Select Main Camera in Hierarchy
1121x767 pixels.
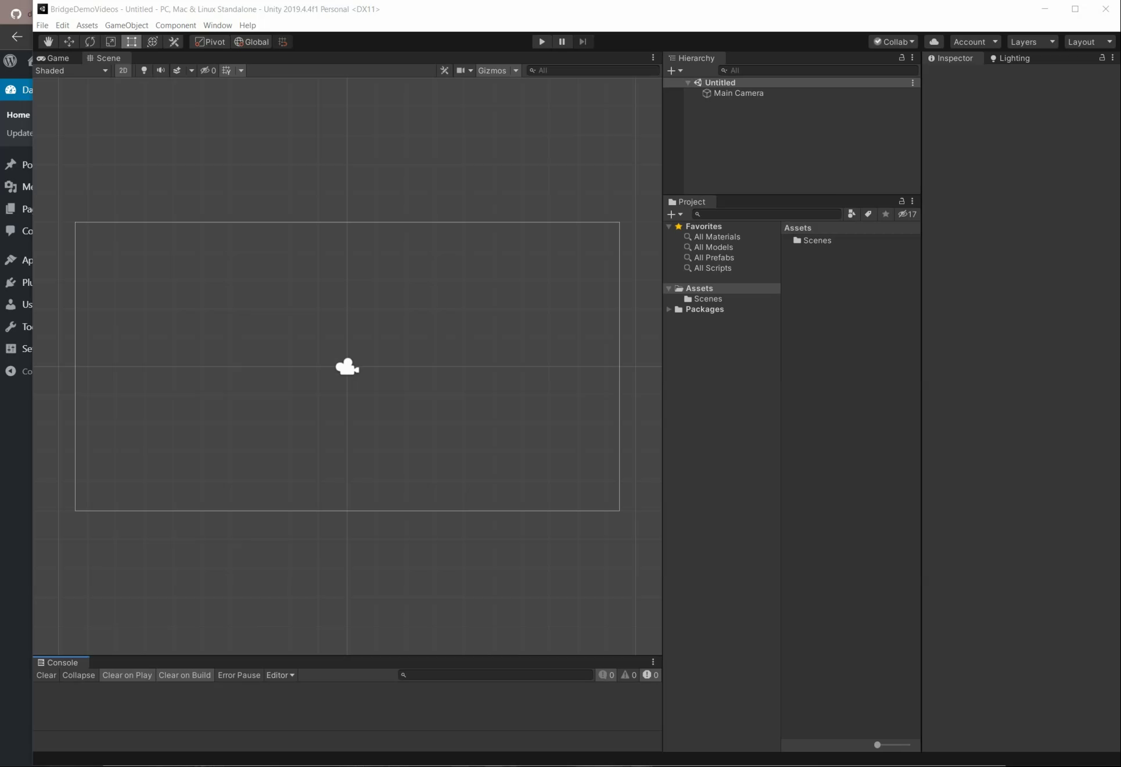[738, 93]
